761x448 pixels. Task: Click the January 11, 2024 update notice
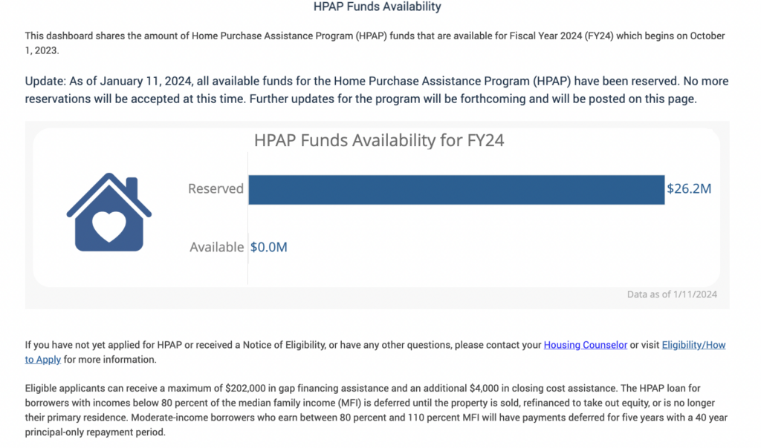(377, 90)
